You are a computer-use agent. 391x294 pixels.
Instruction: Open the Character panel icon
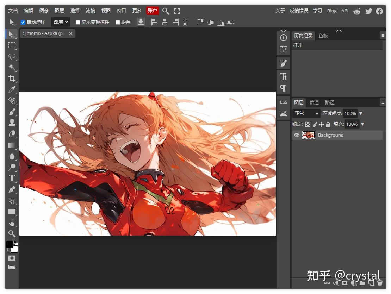(284, 77)
